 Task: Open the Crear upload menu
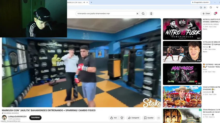206,14
